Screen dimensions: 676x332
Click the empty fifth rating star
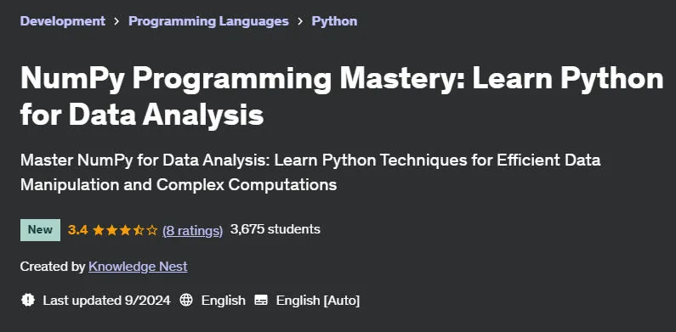click(x=151, y=230)
